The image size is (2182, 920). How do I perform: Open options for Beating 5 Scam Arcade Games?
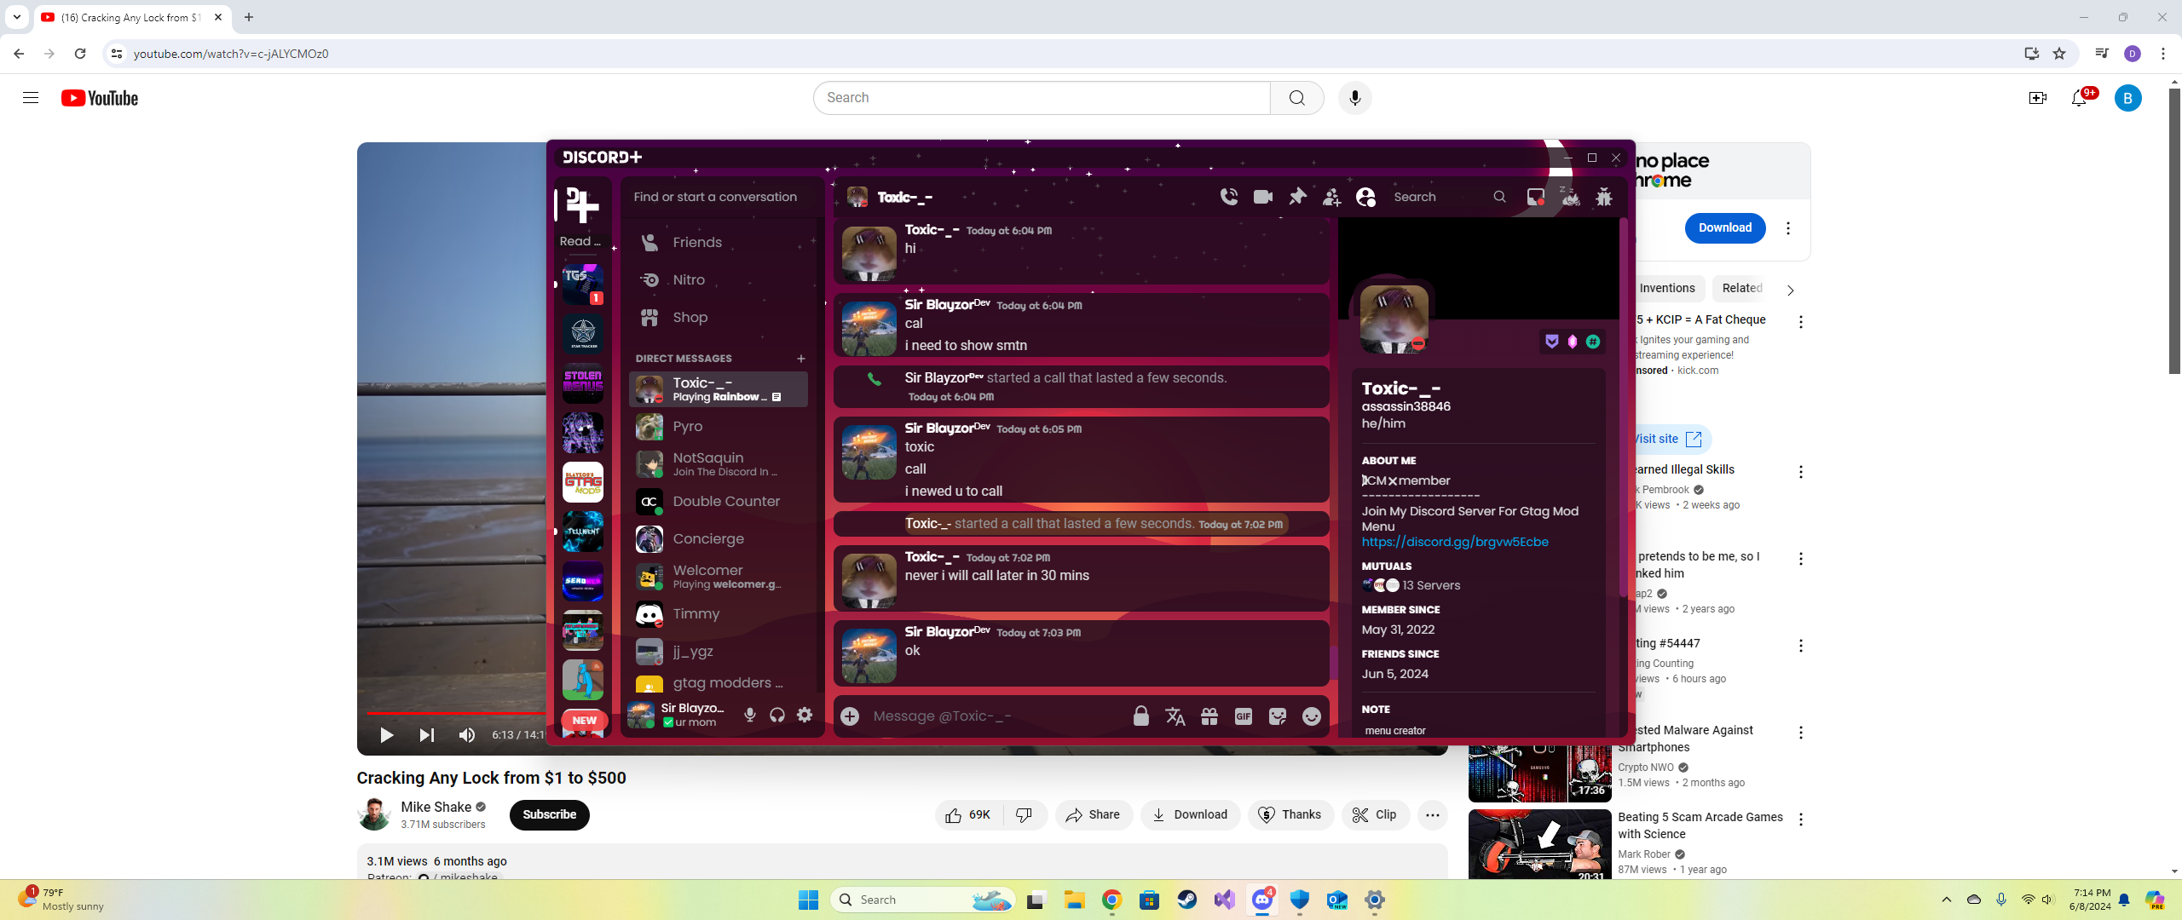(x=1800, y=819)
